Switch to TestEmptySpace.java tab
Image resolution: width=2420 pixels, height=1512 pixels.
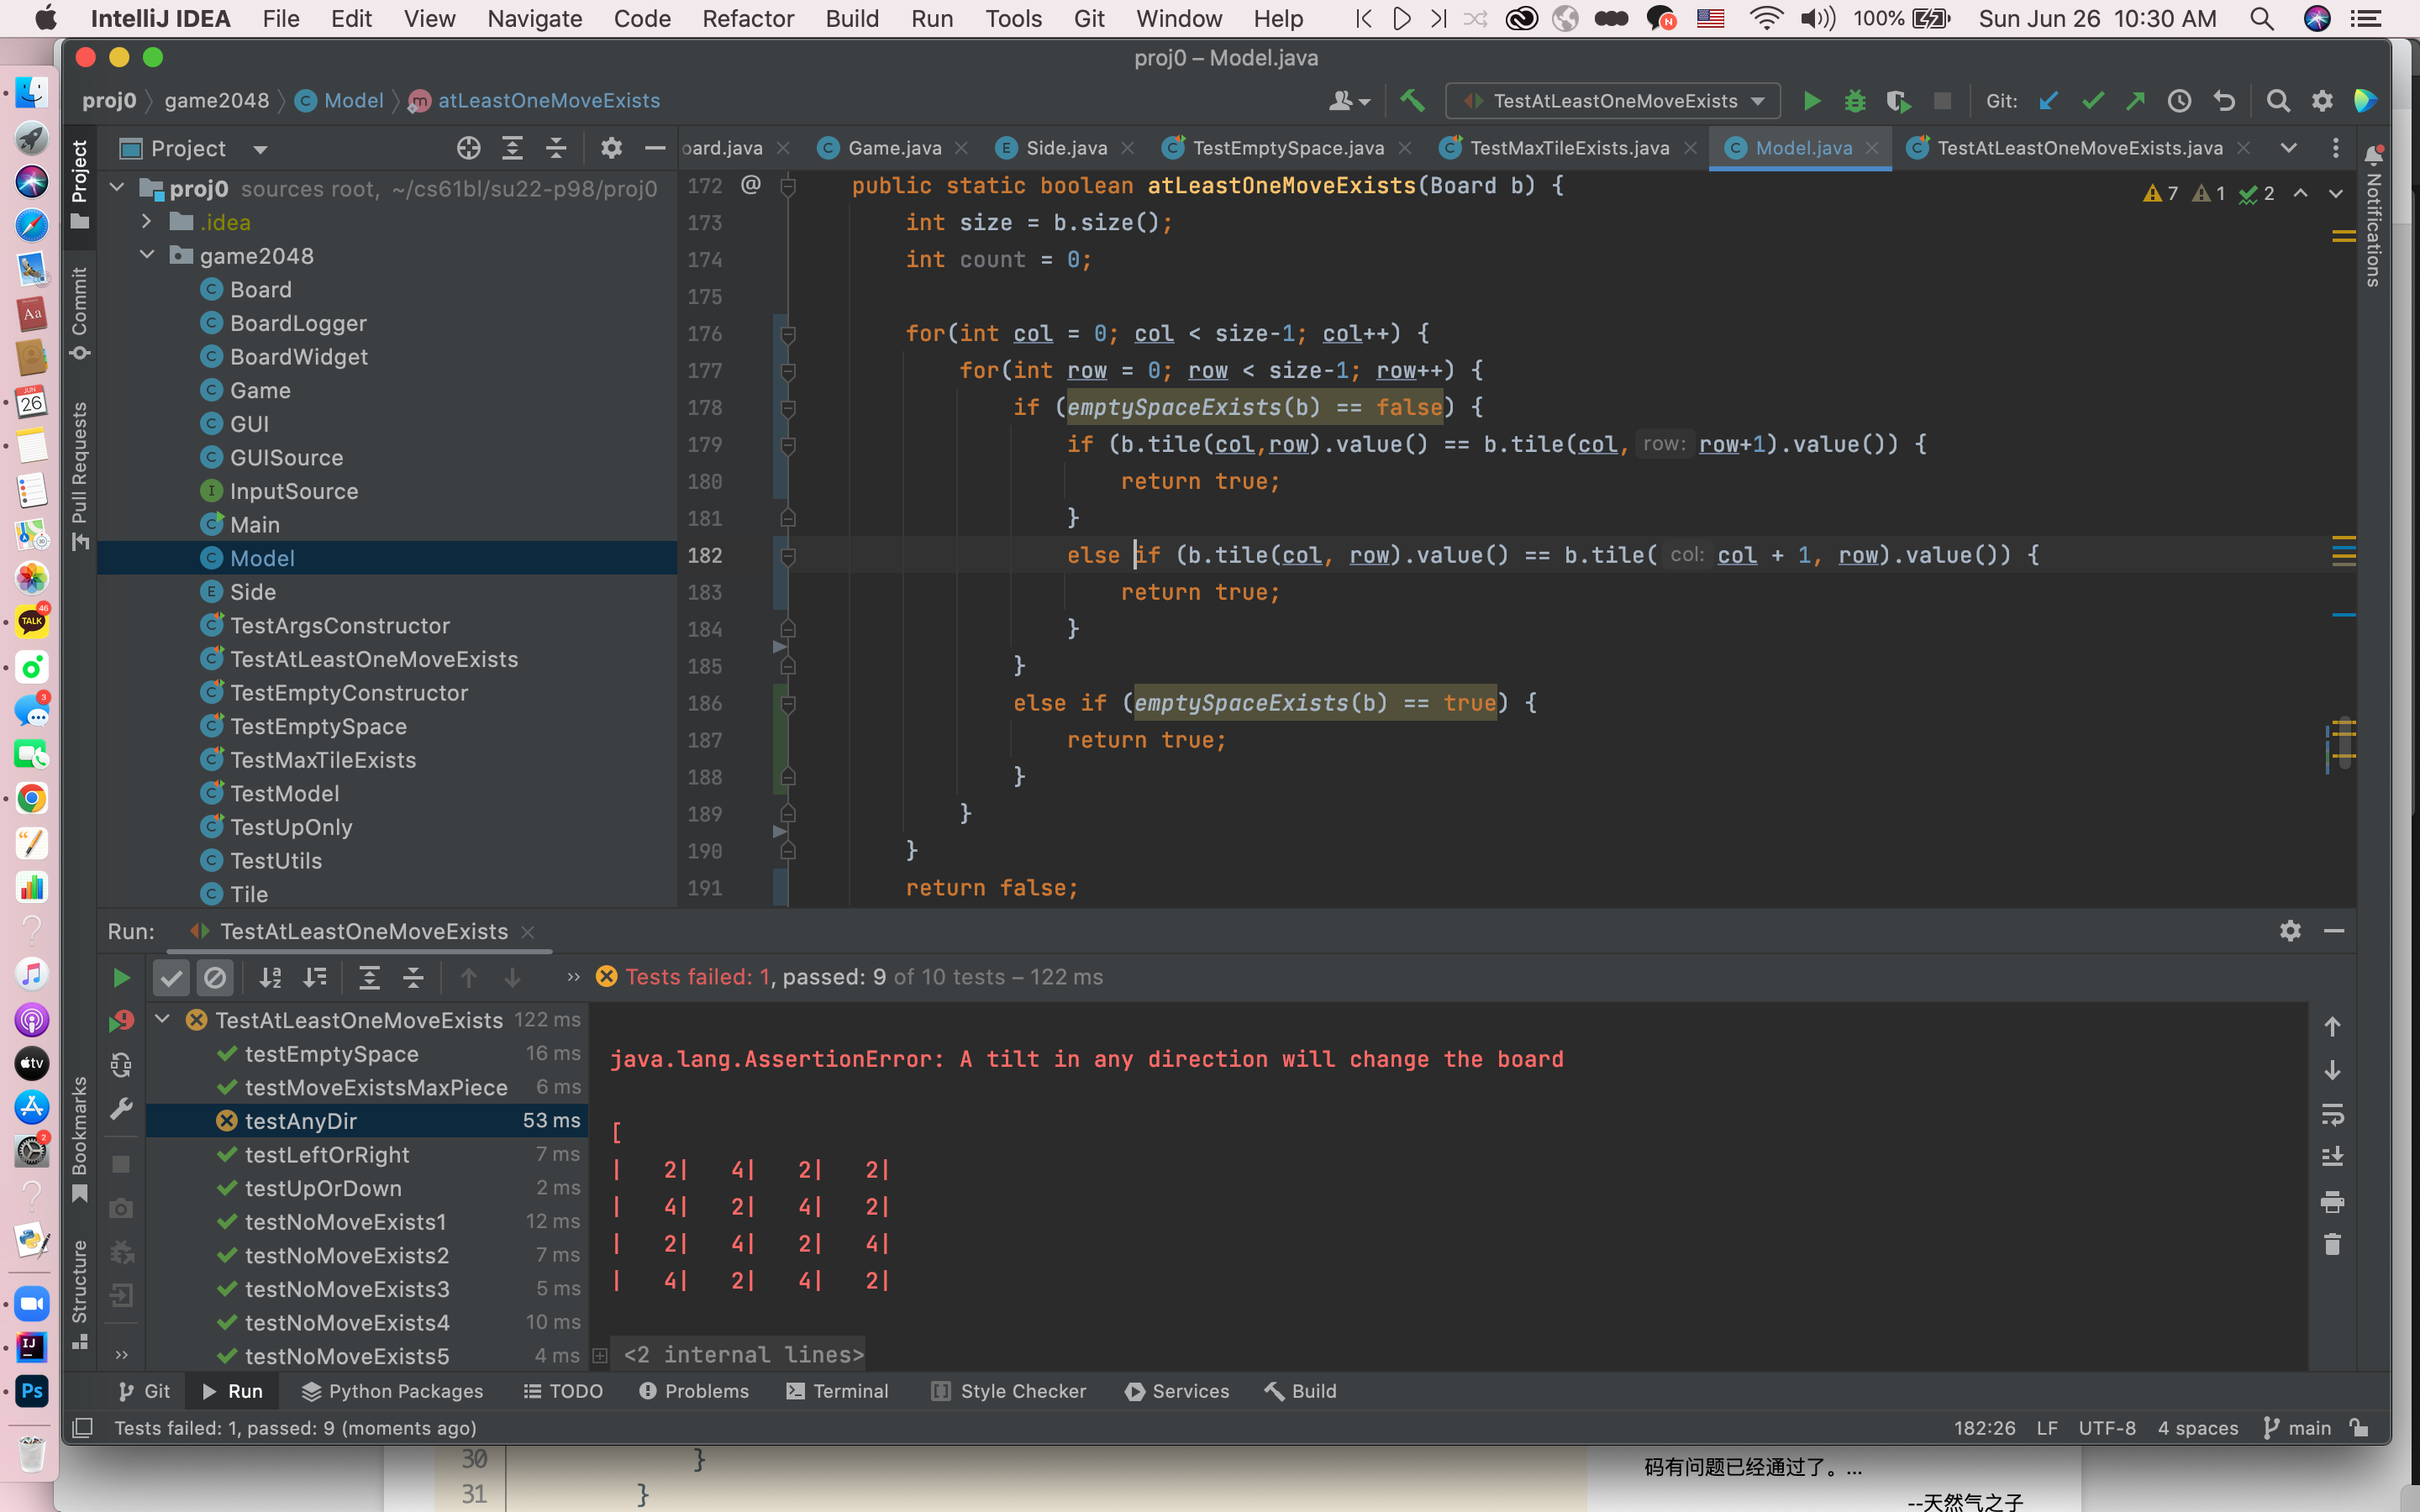pyautogui.click(x=1287, y=148)
